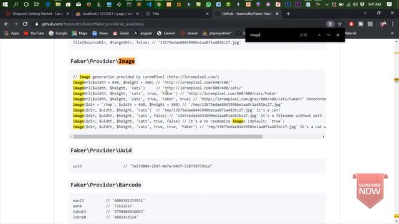
Task: Show hidden system tray icons
Action: pos(327,4)
